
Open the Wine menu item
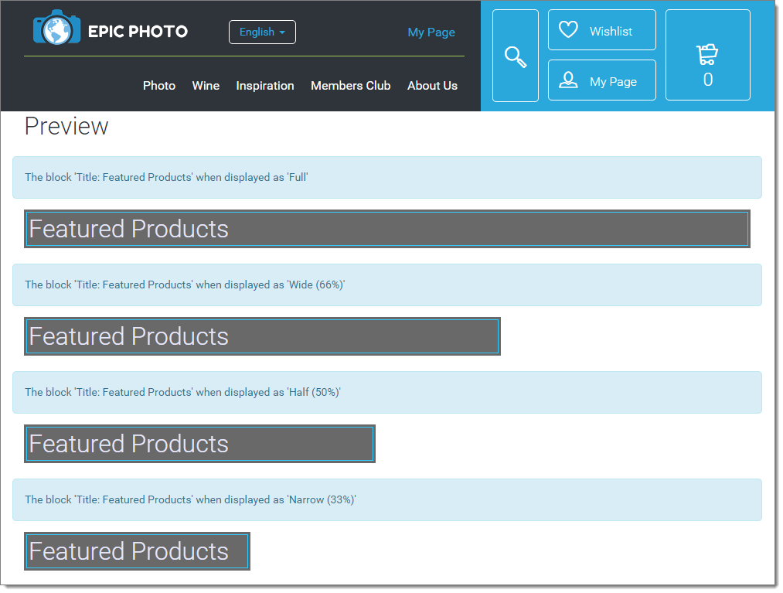[206, 86]
